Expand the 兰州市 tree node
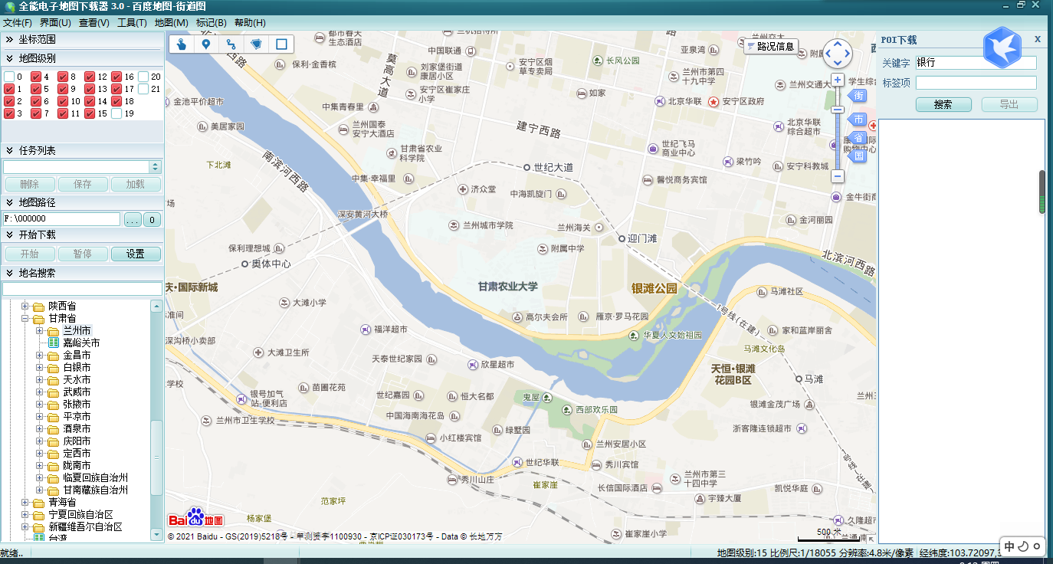This screenshot has width=1053, height=564. [40, 330]
